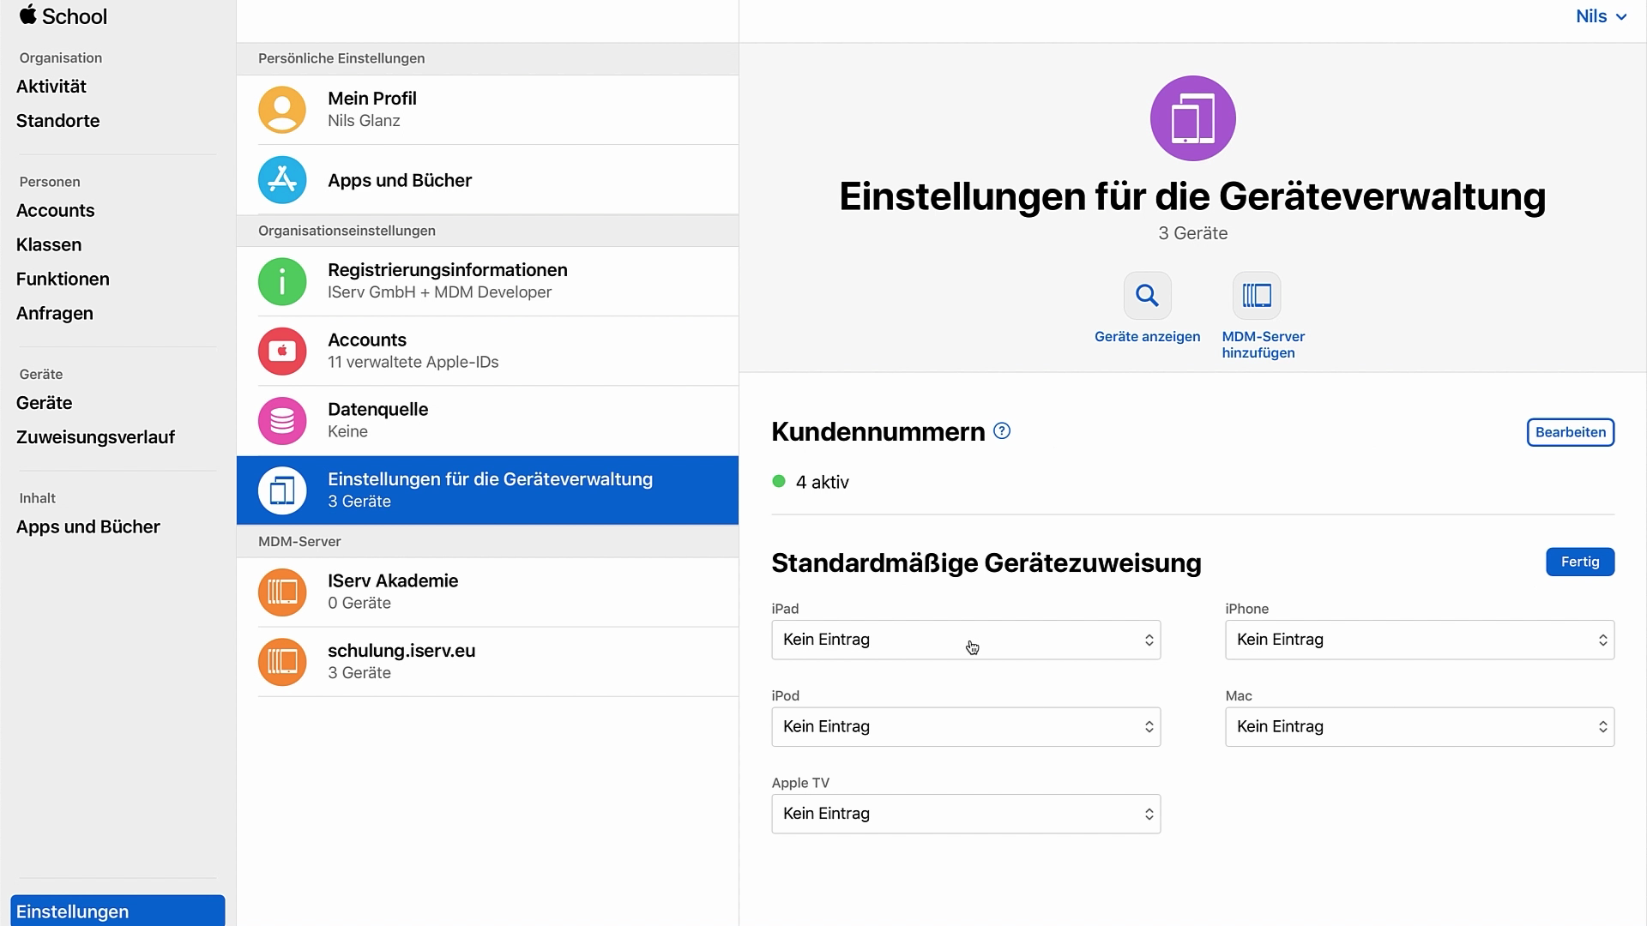
Task: Open the Datenquelle database icon
Action: (281, 420)
